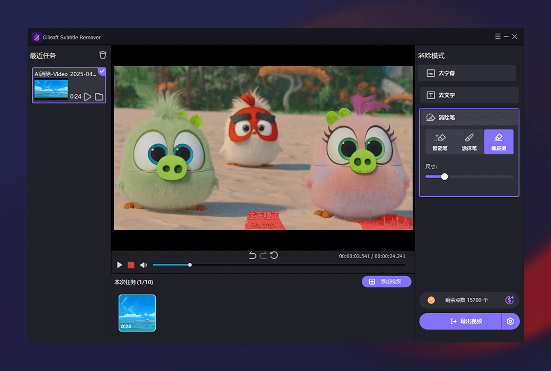Choose the 涂抹笔 paint brush tool
Image resolution: width=551 pixels, height=371 pixels.
(x=469, y=142)
